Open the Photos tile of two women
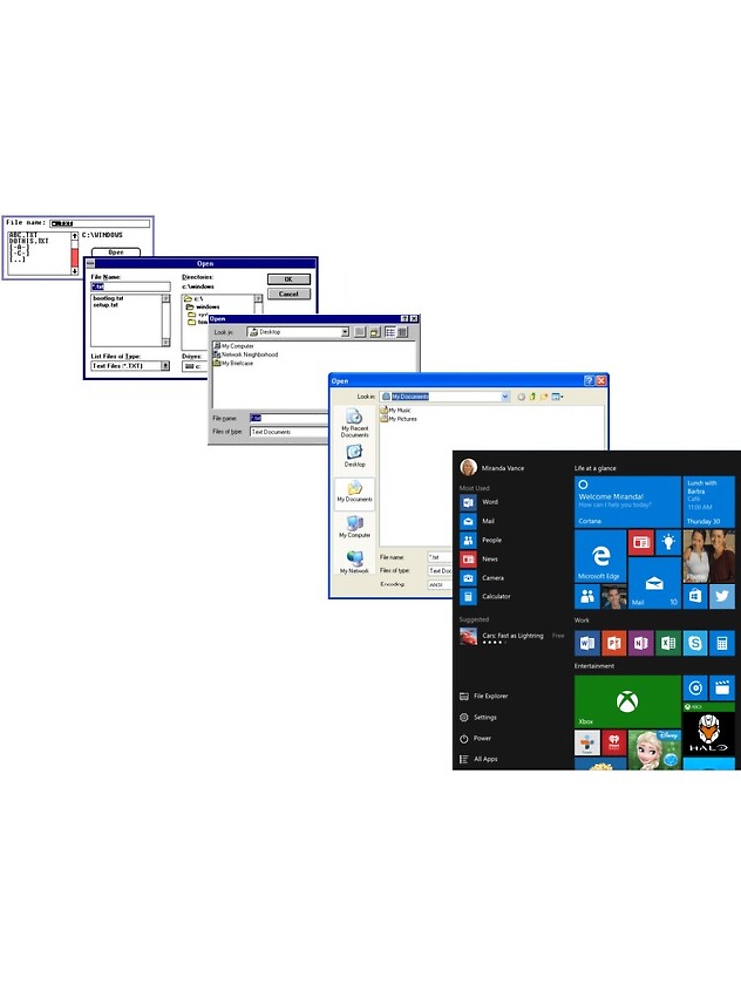This screenshot has height=989, width=741. pos(708,556)
